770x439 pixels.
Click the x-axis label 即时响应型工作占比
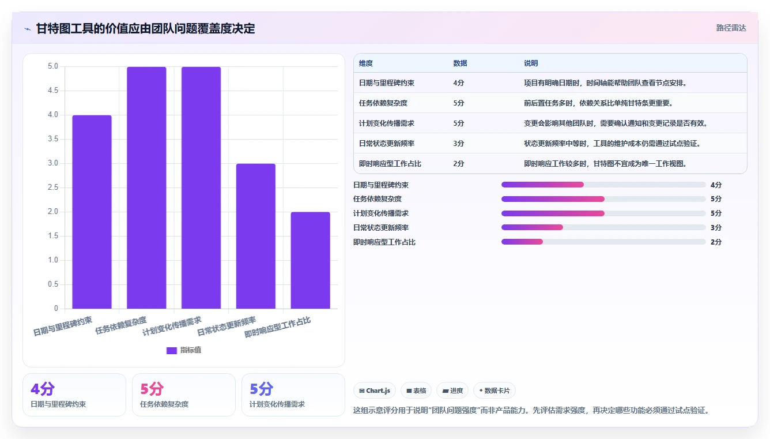277,327
